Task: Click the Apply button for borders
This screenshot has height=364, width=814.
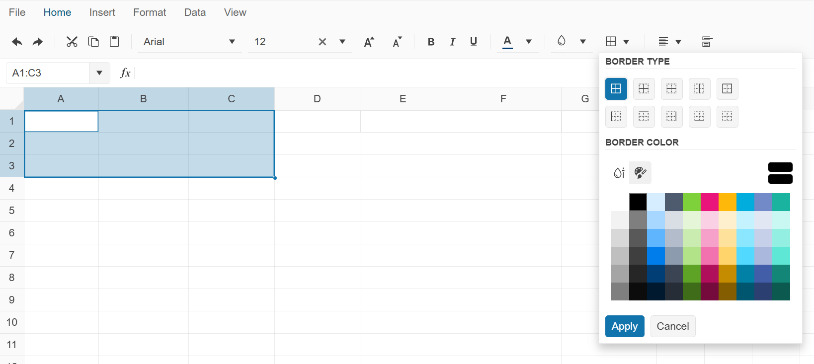Action: click(625, 326)
